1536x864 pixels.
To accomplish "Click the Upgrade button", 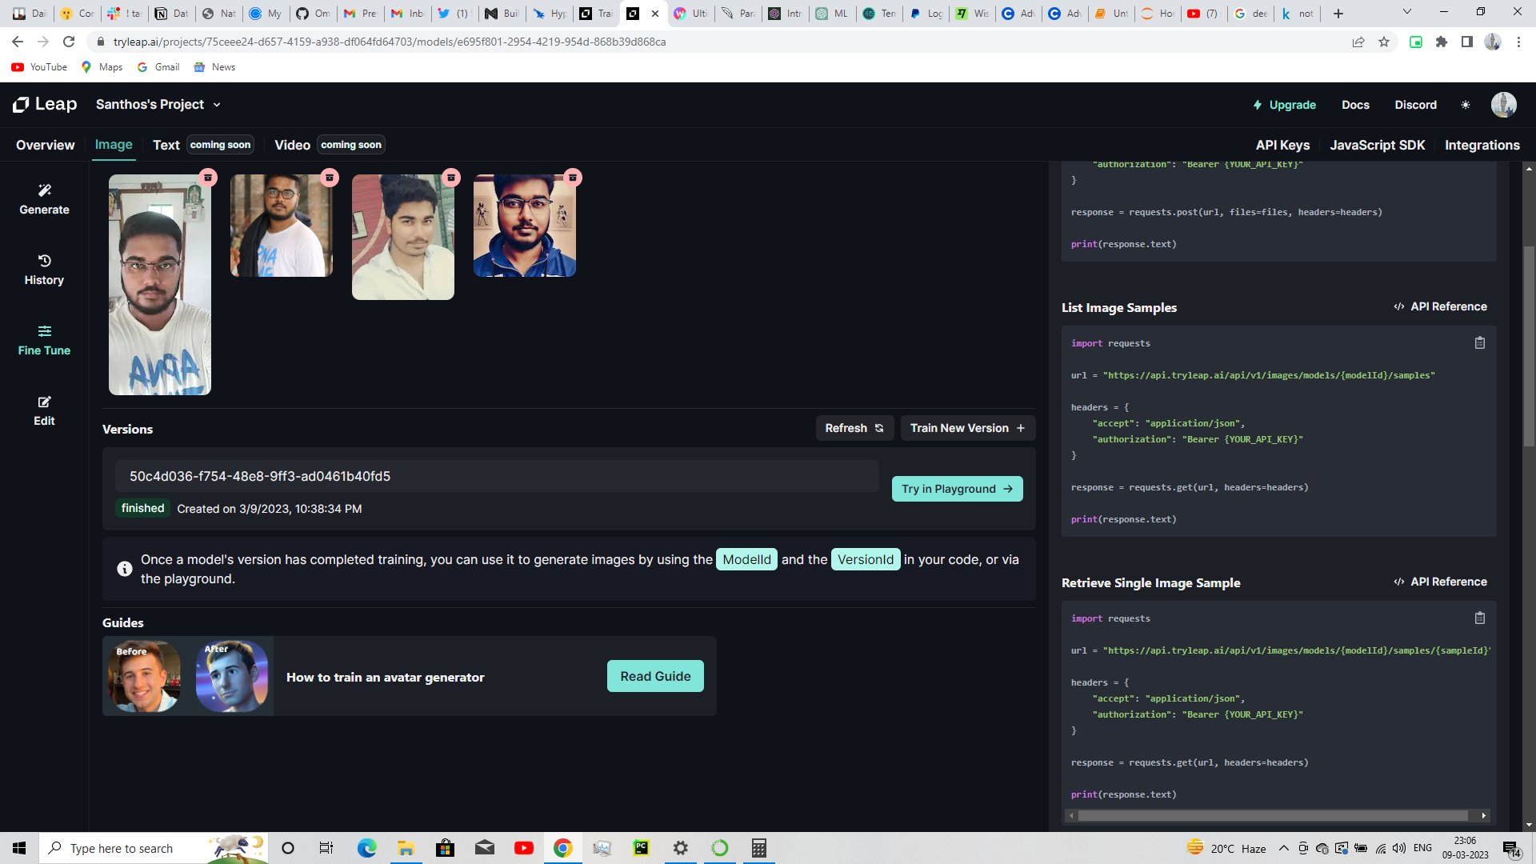I will [x=1284, y=105].
